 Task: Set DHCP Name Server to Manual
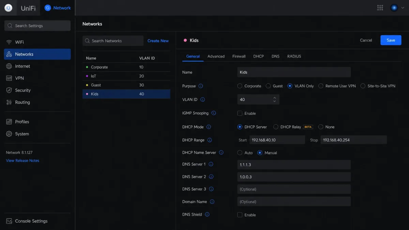[260, 153]
